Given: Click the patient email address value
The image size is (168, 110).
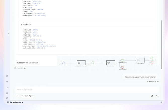Looking at the screenshot, I should tap(38, 42).
